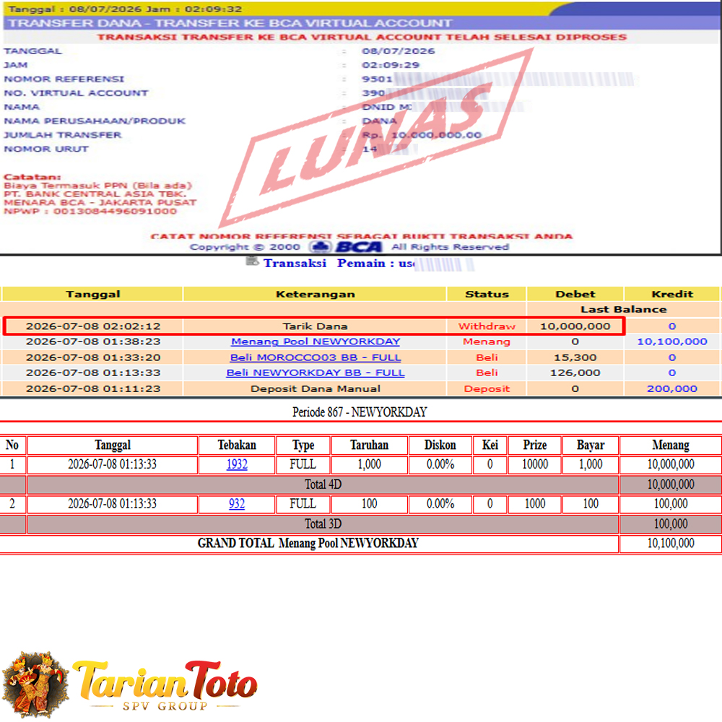This screenshot has height=722, width=722.
Task: Click the Prize value 10000 in row 1
Action: pyautogui.click(x=534, y=464)
